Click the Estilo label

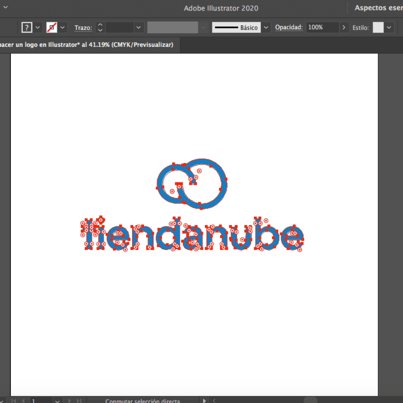(x=360, y=28)
